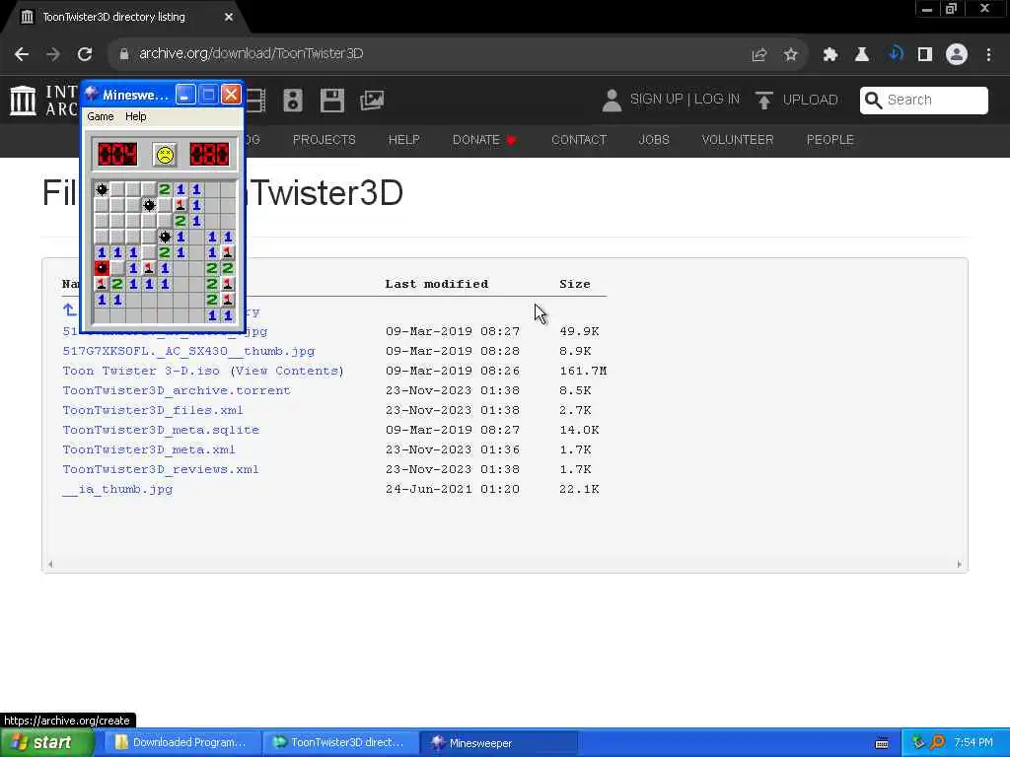The image size is (1010, 757).
Task: Click the SIGN UP link
Action: click(x=656, y=100)
